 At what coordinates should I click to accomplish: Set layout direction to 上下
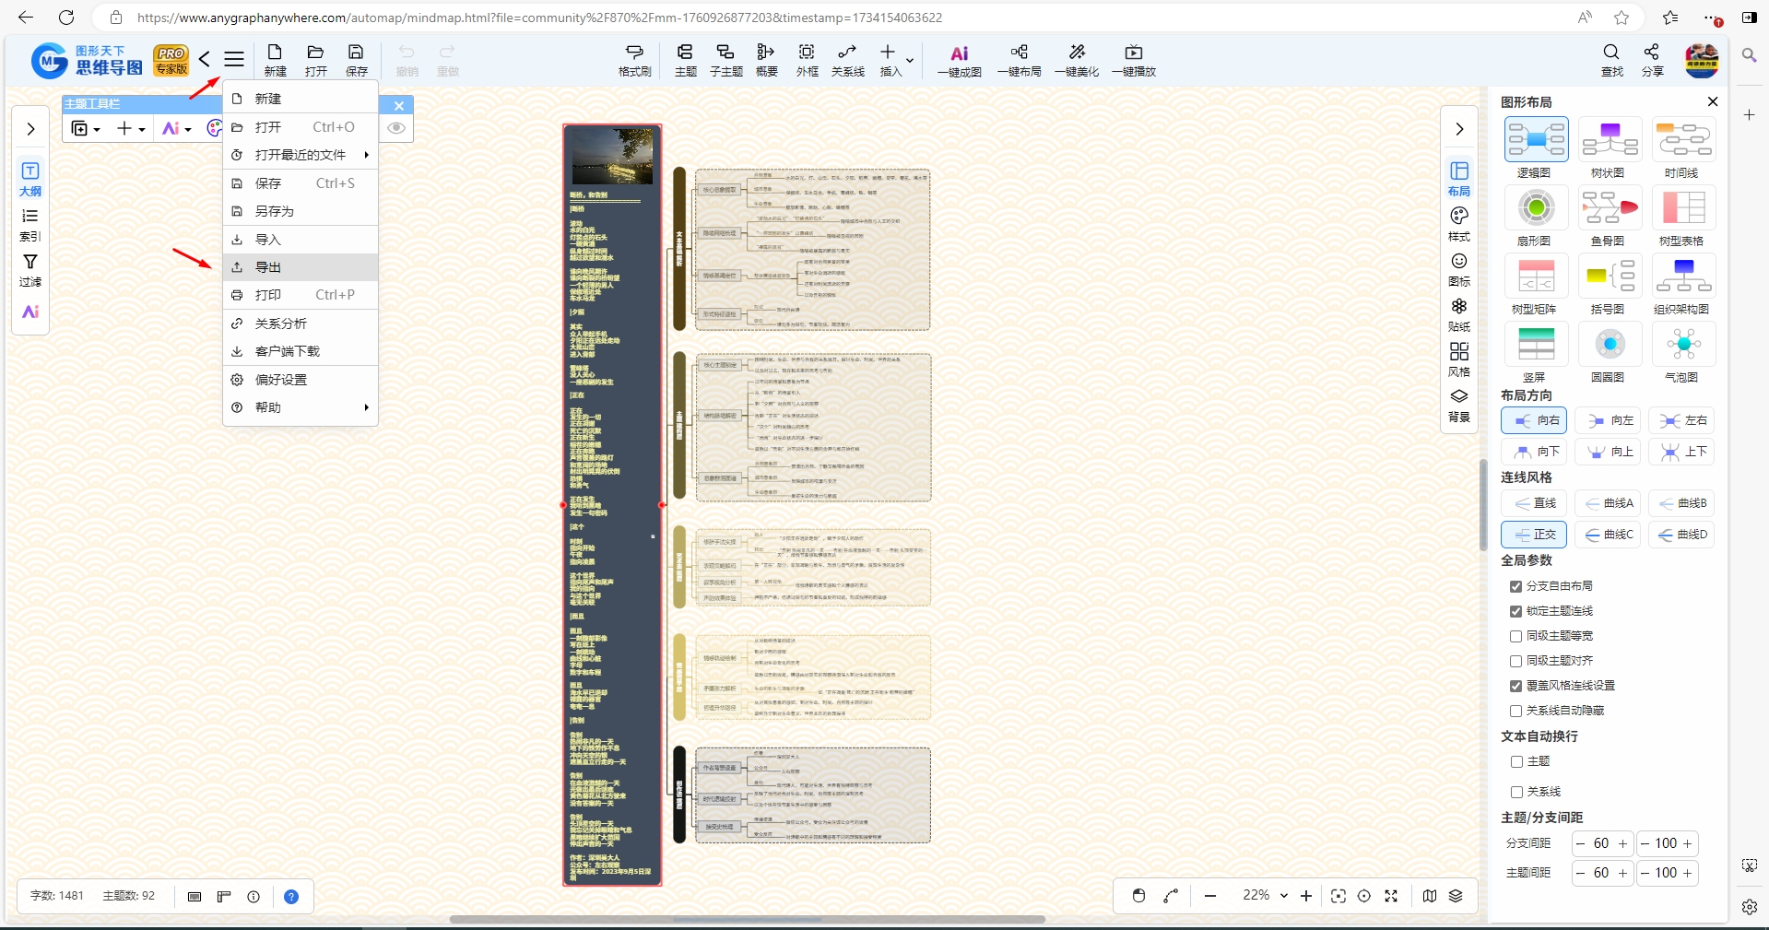coord(1681,452)
